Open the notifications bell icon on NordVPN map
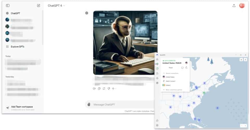Viewport: 250px width, 130px height. point(245,59)
